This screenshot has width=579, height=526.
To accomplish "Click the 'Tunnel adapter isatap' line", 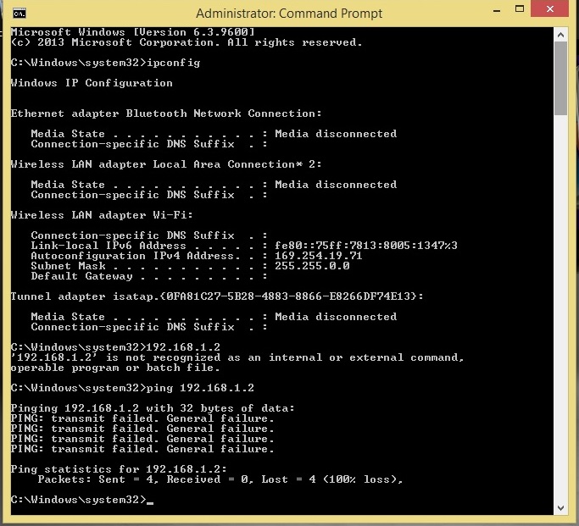I will point(217,296).
